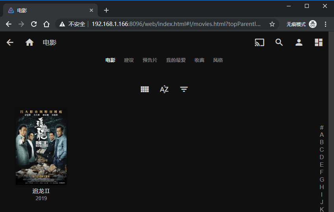The image size is (334, 212).
Task: Reload the page in browser
Action: click(x=34, y=24)
